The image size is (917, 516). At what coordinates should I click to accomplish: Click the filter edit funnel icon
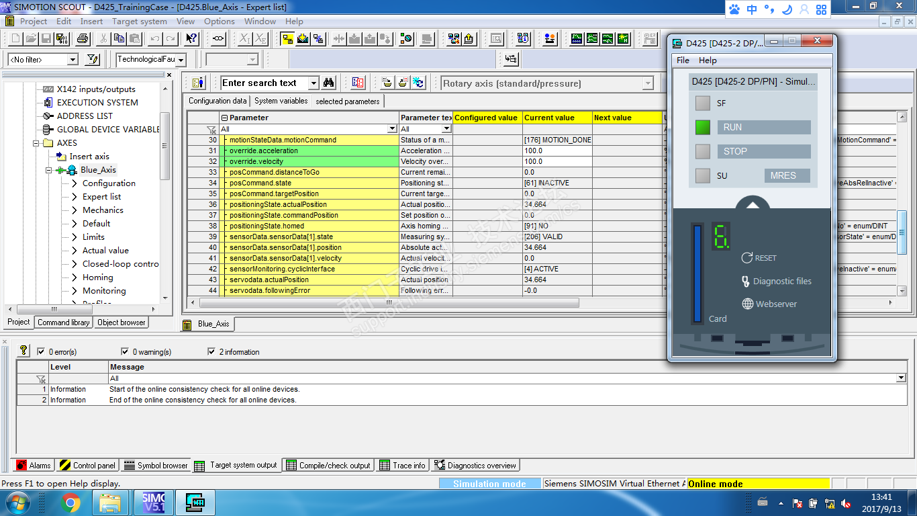coord(93,60)
